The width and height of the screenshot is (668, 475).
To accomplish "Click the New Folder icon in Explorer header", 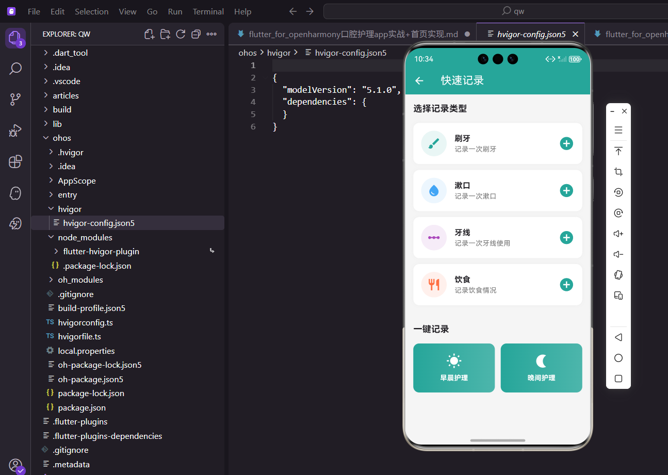I will pyautogui.click(x=165, y=34).
